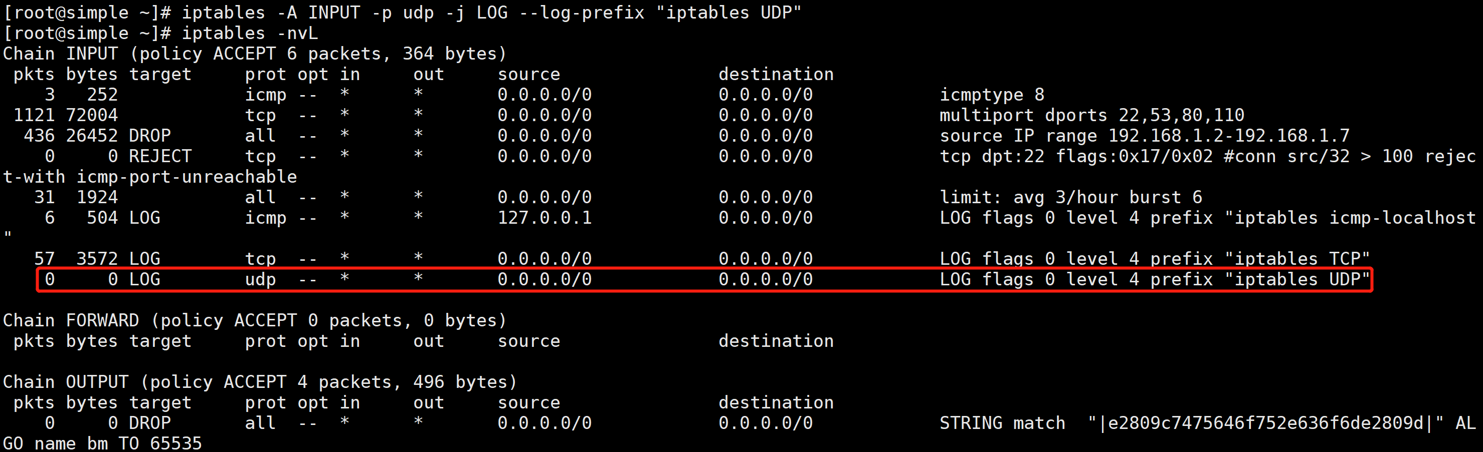This screenshot has width=1483, height=452.
Task: Click 'icmptype 8' rule detail
Action: pyautogui.click(x=992, y=95)
